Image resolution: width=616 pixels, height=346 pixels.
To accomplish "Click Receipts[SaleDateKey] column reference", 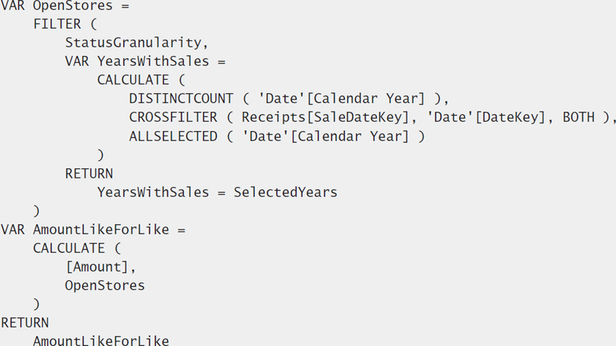I will pos(325,117).
